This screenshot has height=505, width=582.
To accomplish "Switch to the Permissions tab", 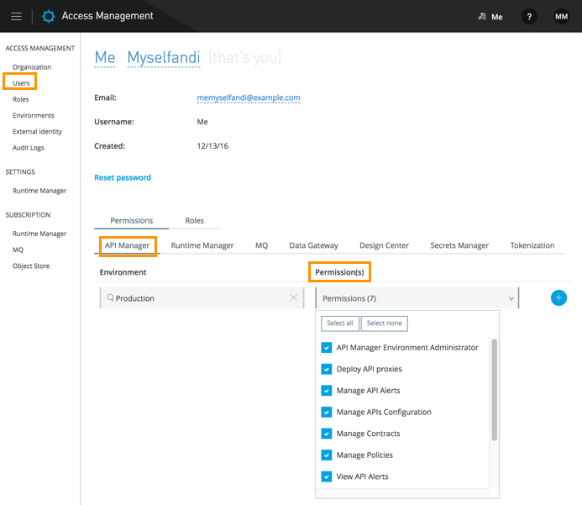I will (131, 220).
